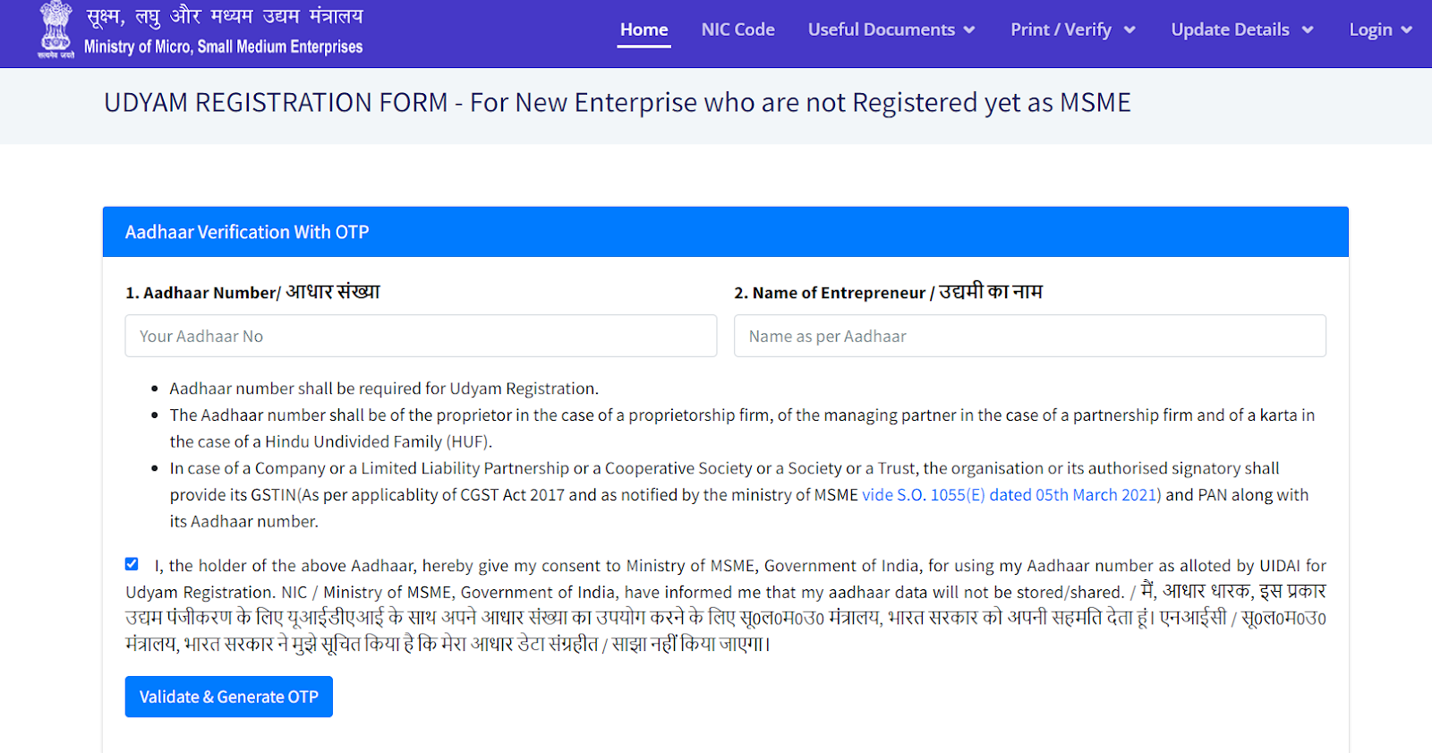1432x753 pixels.
Task: Focus the Your Aadhaar No field
Action: pyautogui.click(x=421, y=336)
